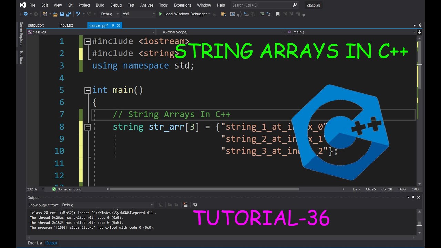This screenshot has height=248, width=441.
Task: Start debugging with the green play icon
Action: tap(160, 14)
